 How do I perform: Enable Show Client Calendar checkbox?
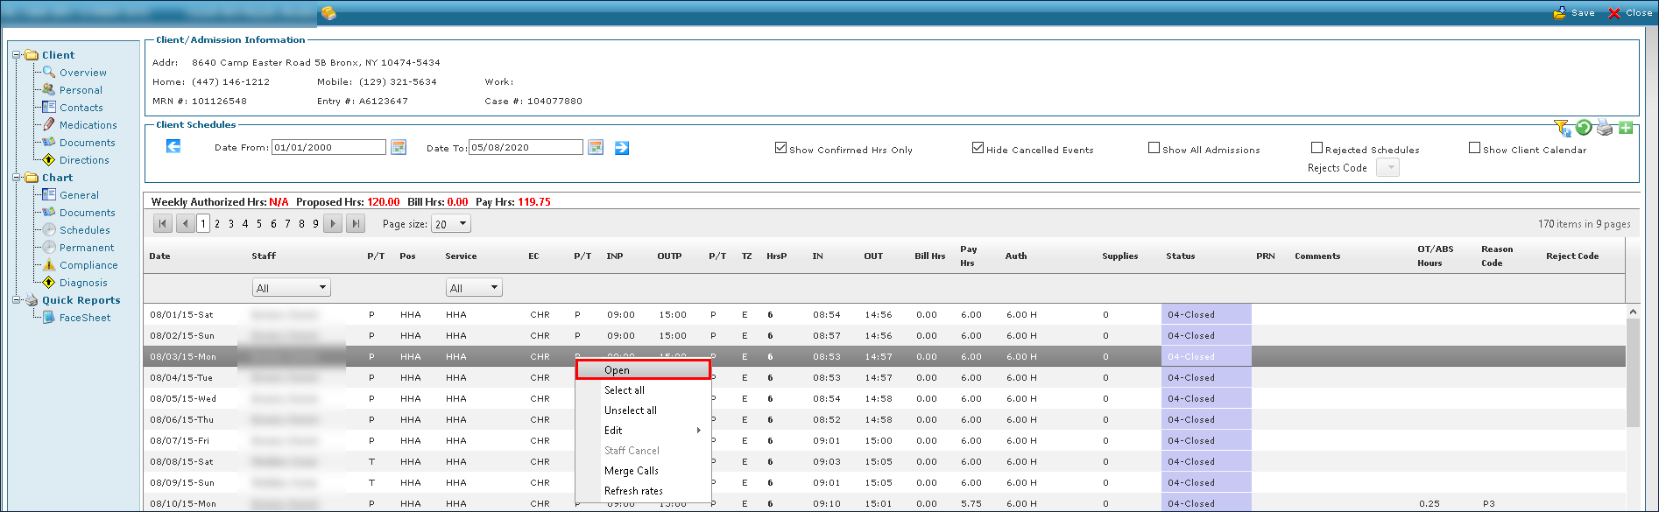1474,148
